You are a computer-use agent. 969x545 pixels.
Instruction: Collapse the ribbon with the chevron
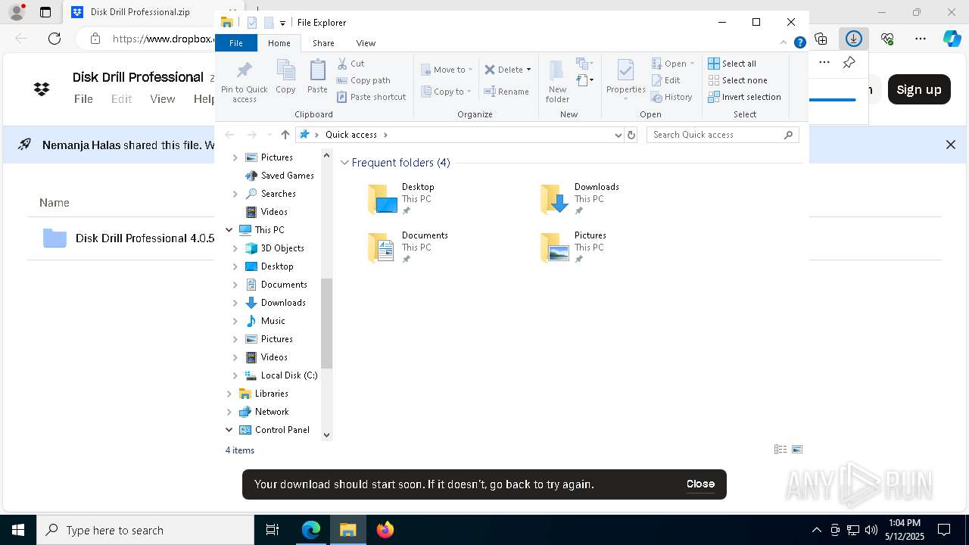tap(784, 43)
